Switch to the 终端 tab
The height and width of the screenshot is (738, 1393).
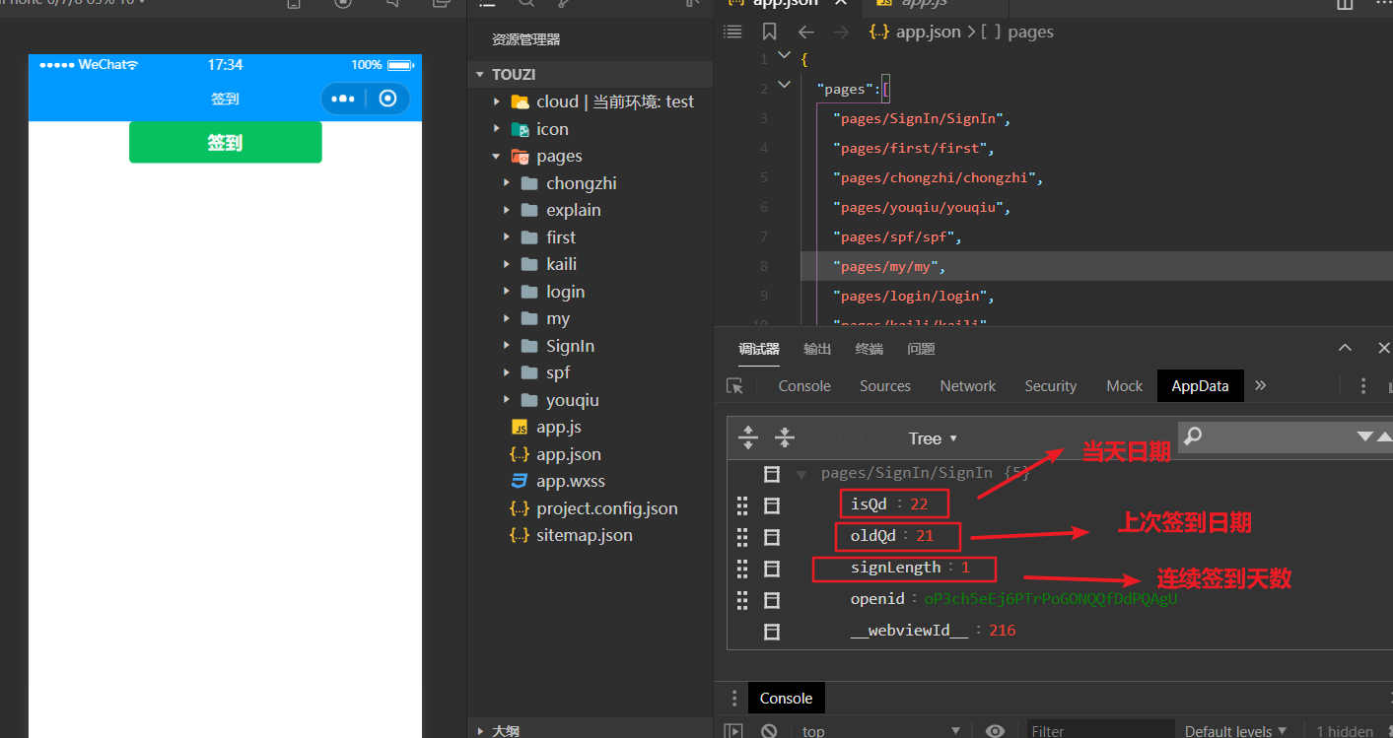(x=870, y=349)
